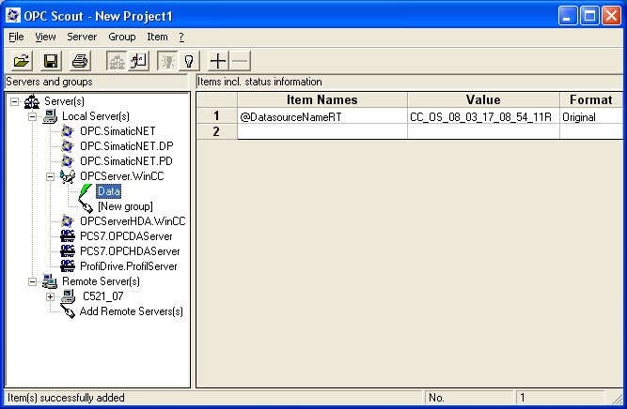Click the PCS7.OPCDAServer OPC icon
The width and height of the screenshot is (627, 409).
click(68, 236)
